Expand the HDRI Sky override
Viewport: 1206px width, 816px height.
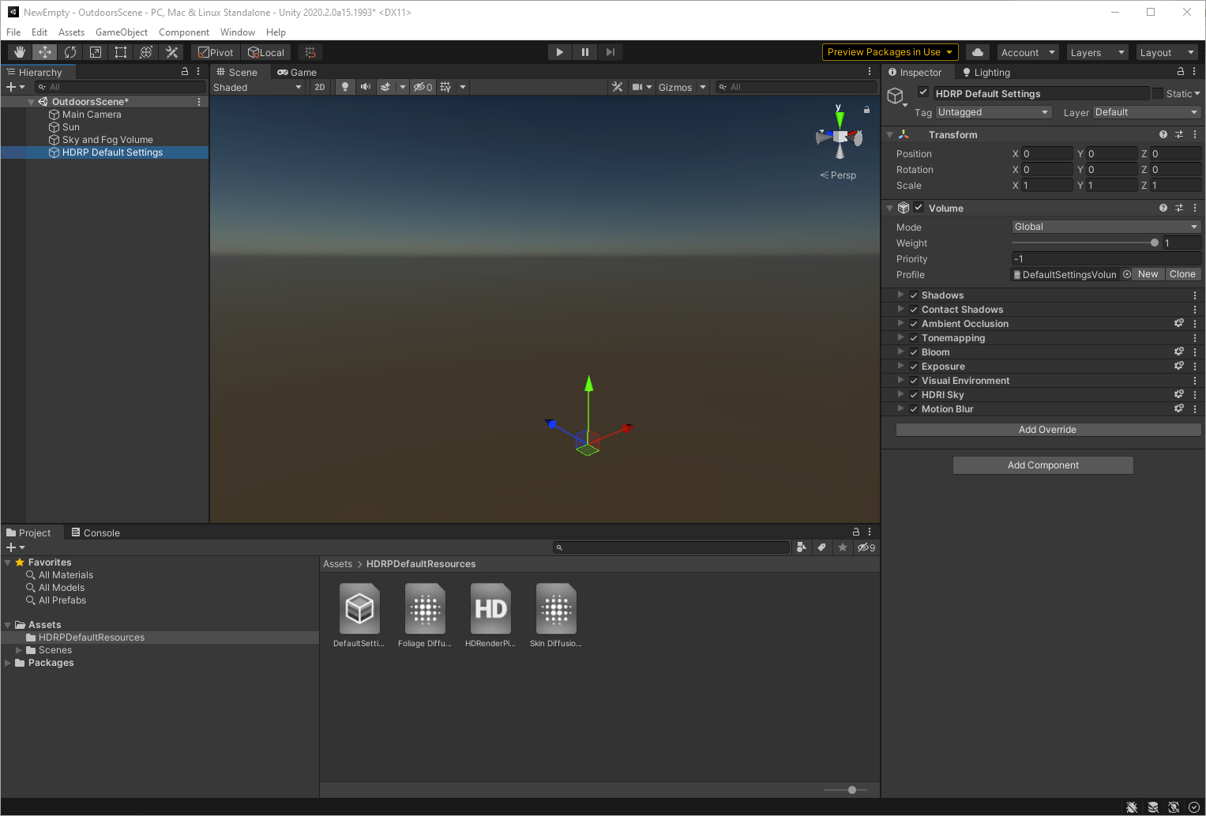900,394
